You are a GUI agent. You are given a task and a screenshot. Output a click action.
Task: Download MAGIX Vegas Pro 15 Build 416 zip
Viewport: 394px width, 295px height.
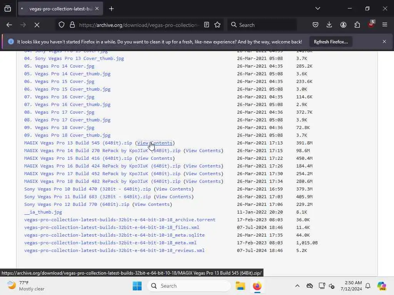(78, 159)
